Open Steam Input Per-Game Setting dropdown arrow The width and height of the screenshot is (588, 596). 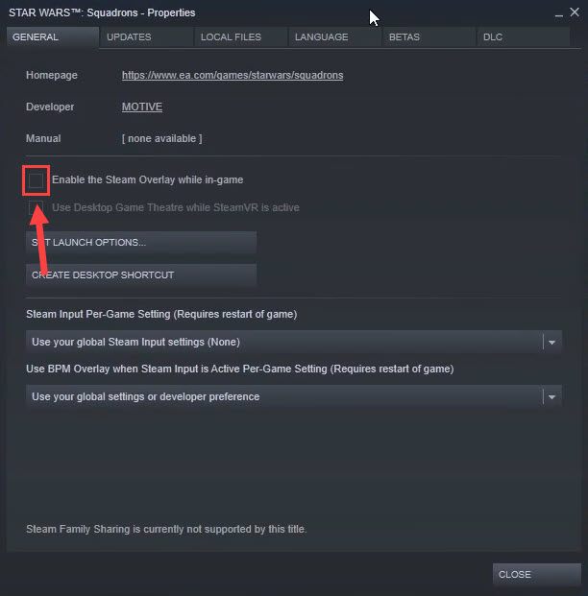point(551,342)
